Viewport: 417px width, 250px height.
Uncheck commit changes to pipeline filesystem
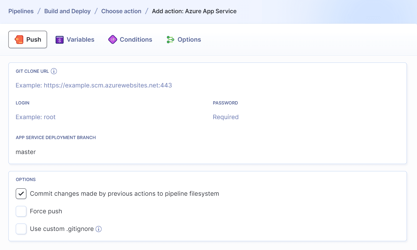(x=21, y=194)
